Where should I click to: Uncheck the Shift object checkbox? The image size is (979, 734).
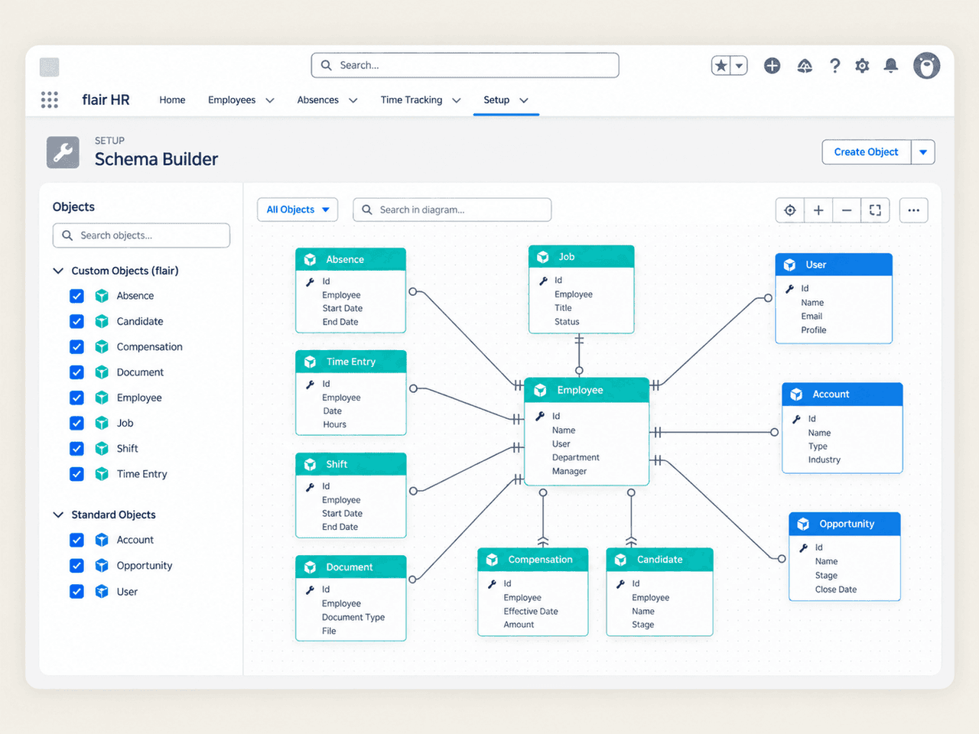[x=76, y=449]
